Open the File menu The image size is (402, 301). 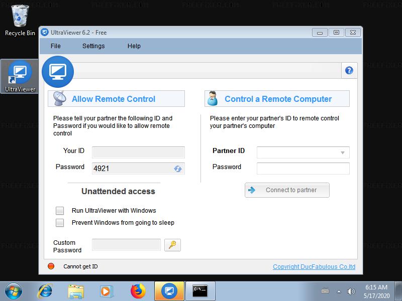point(56,46)
